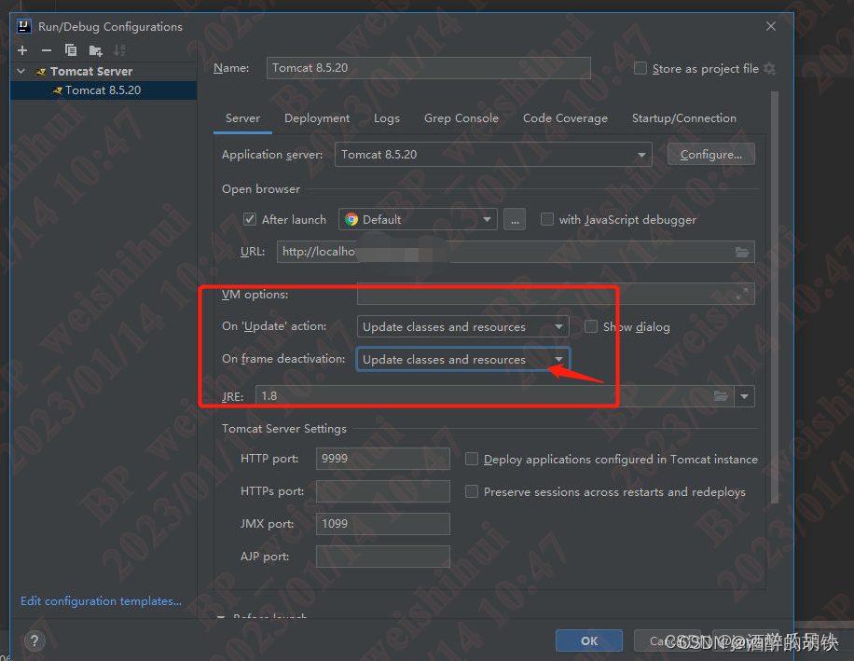
Task: Copy the selected configuration
Action: (x=71, y=50)
